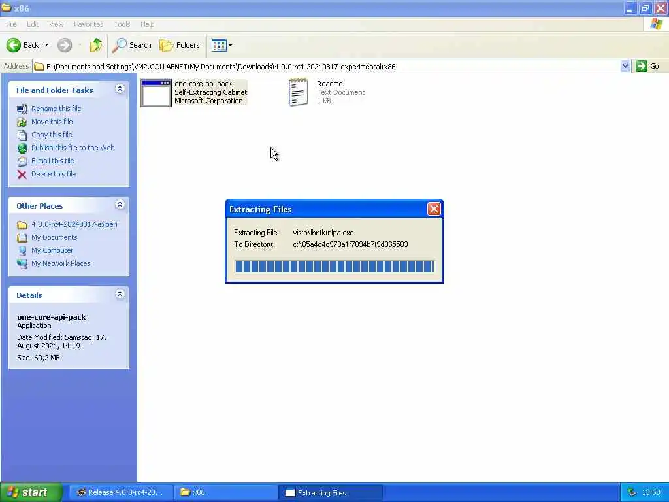Click the E-mail envelope icon
This screenshot has width=669, height=502.
coord(22,161)
